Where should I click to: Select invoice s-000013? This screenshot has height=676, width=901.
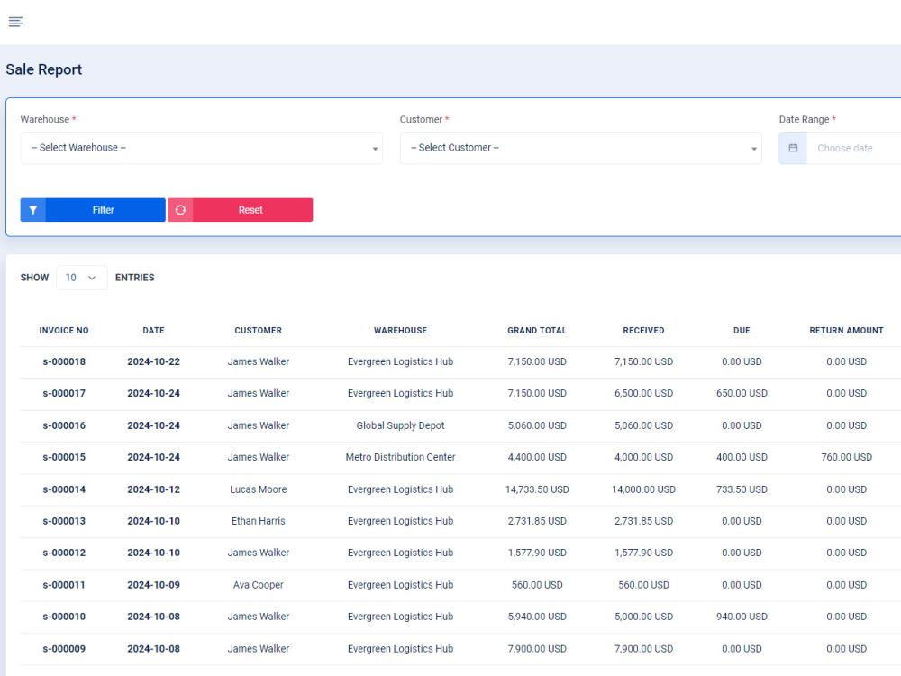[x=64, y=521]
